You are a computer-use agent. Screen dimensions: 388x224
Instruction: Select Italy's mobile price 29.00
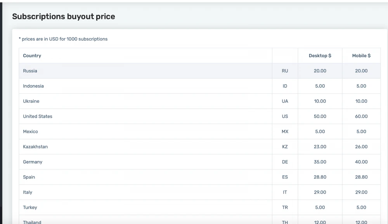361,192
